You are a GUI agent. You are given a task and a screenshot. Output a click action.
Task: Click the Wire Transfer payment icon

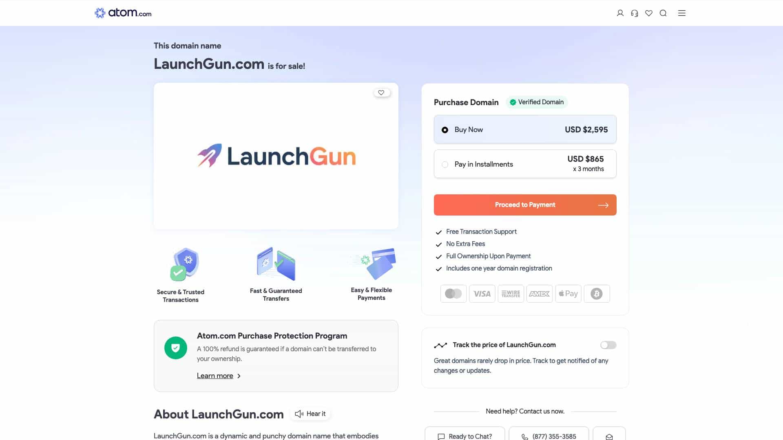pos(511,293)
